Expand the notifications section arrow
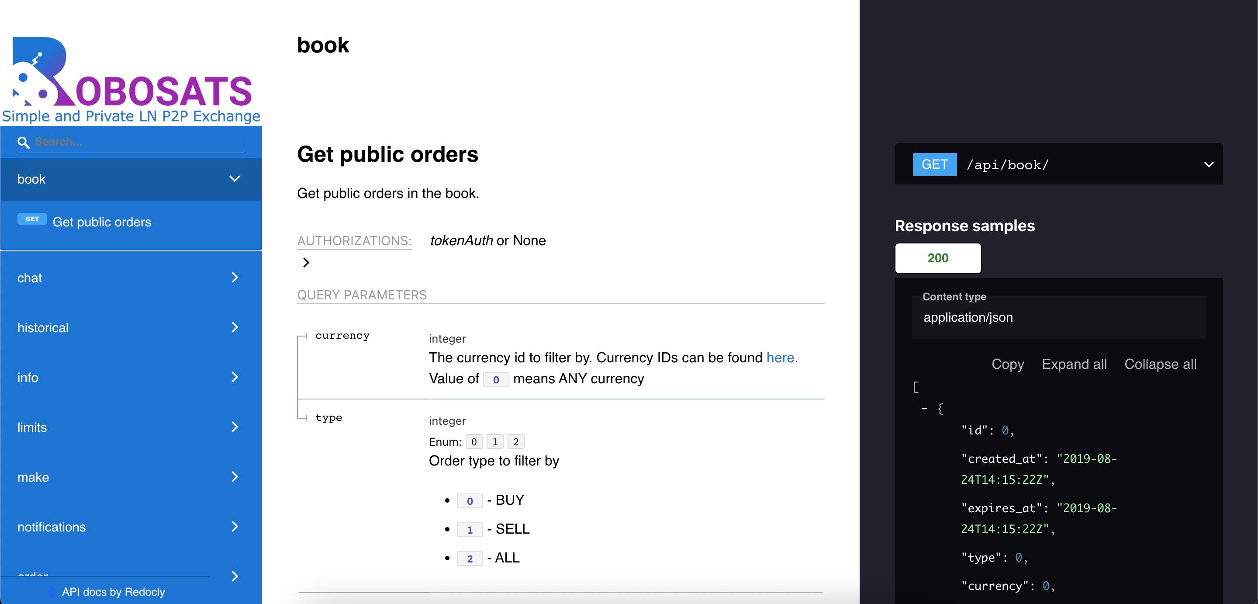The height and width of the screenshot is (604, 1258). (x=235, y=527)
